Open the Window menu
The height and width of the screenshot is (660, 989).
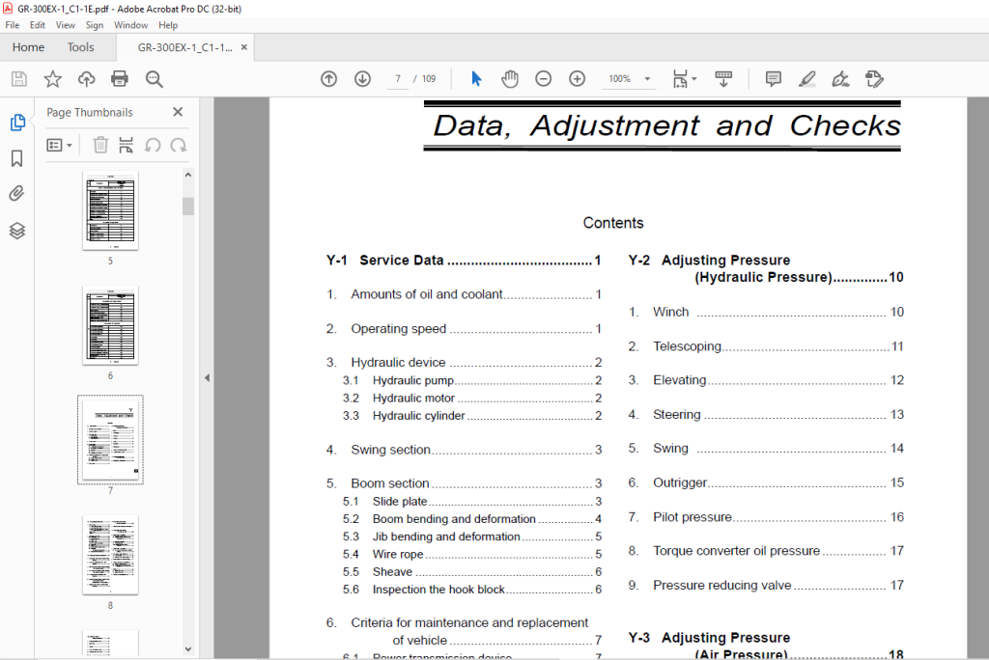(x=130, y=25)
